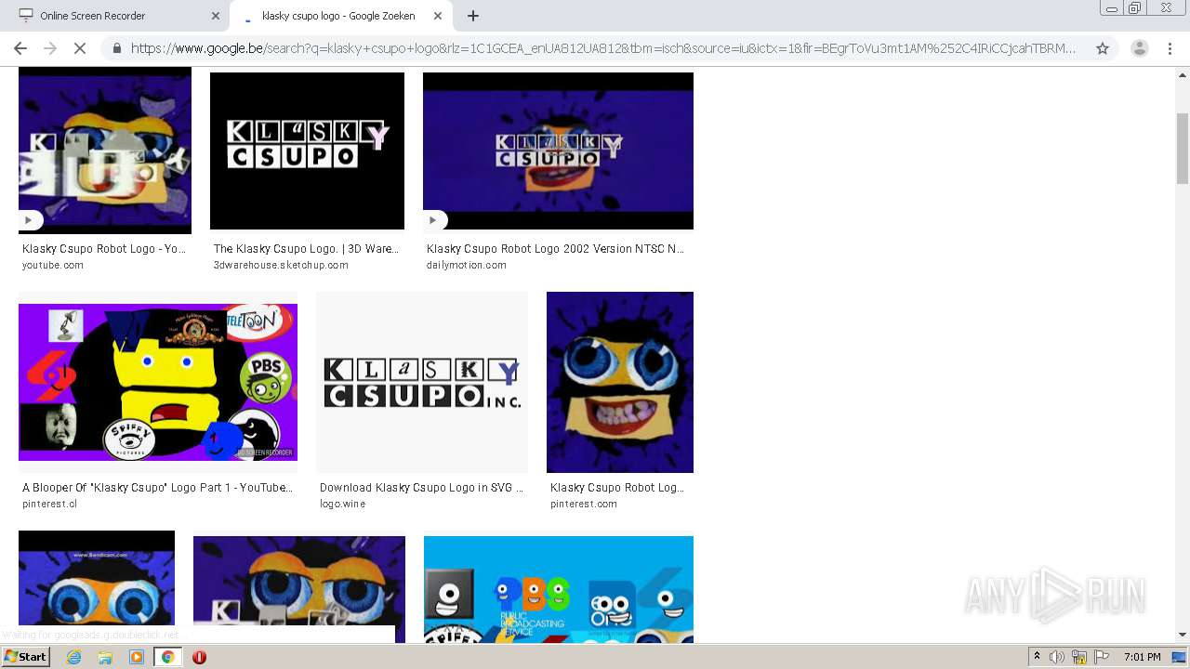Click the 3dwarehouse.sketchup.com source text

(x=281, y=266)
